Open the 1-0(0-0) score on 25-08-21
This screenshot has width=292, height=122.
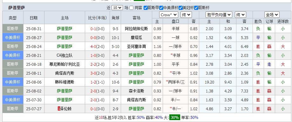point(98,55)
